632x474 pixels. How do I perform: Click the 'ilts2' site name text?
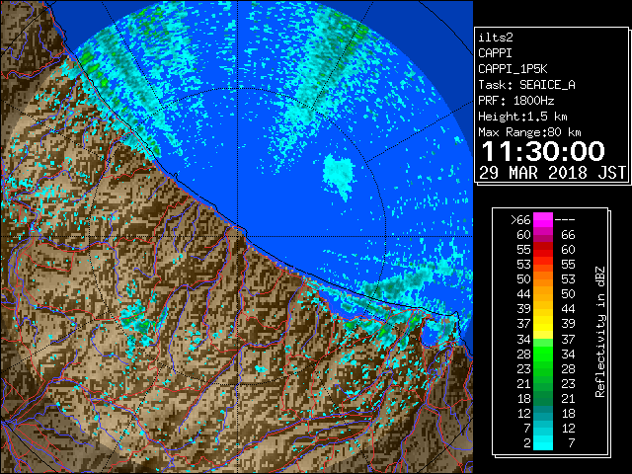point(496,38)
